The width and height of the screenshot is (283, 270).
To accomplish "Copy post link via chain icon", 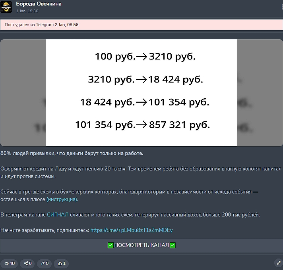I will (x=278, y=263).
